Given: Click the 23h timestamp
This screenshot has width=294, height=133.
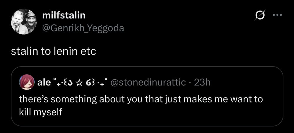Looking at the screenshot, I should (203, 83).
